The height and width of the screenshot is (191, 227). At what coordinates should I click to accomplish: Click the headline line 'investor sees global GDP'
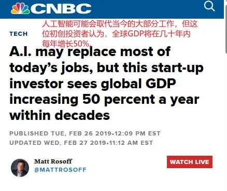click(93, 84)
